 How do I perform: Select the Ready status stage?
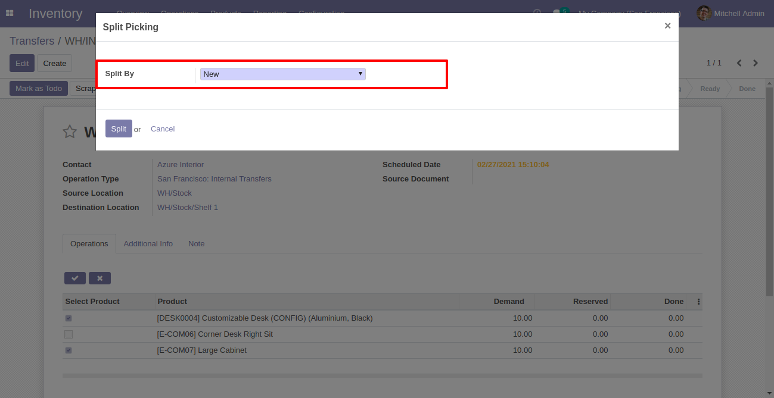[x=710, y=89]
